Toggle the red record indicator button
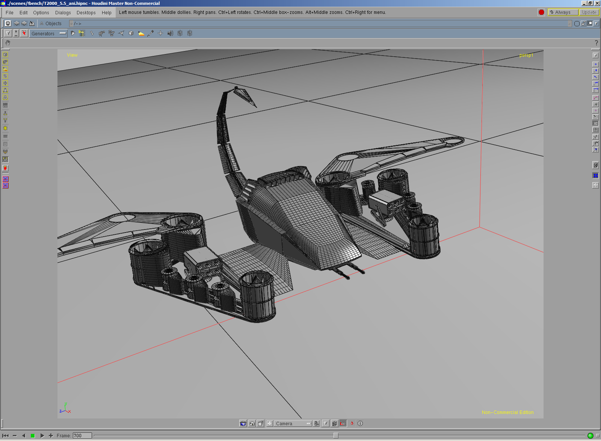The image size is (601, 441). [541, 12]
